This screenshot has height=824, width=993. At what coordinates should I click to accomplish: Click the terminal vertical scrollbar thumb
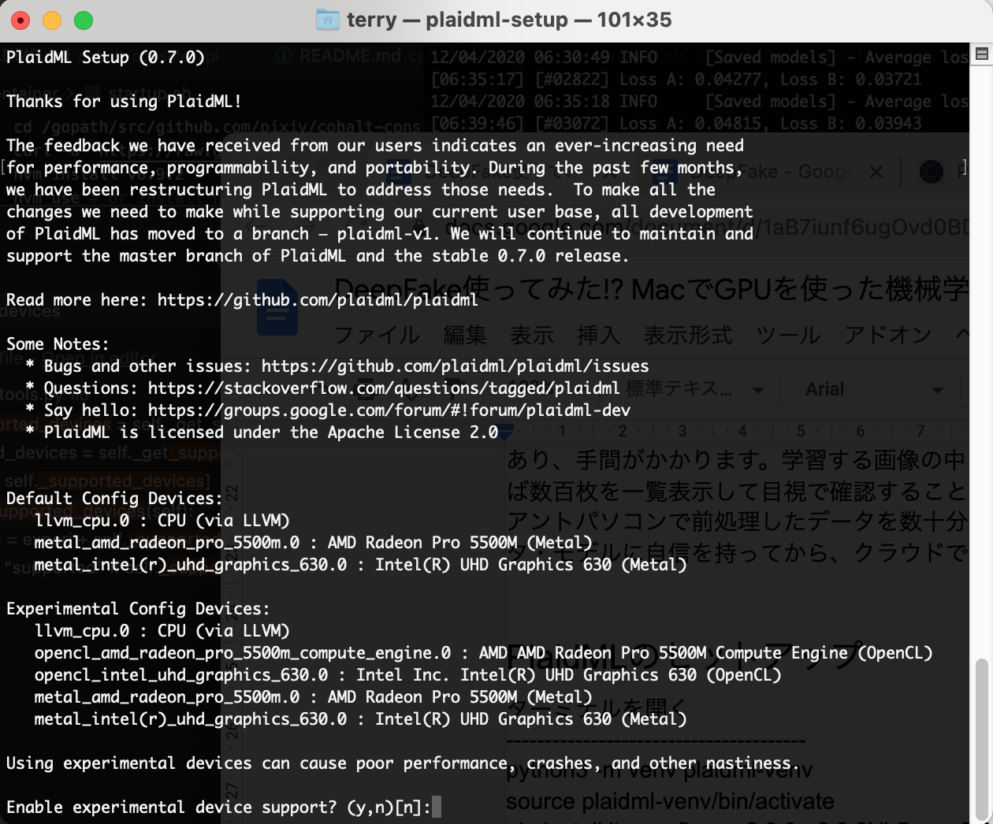pos(981,740)
